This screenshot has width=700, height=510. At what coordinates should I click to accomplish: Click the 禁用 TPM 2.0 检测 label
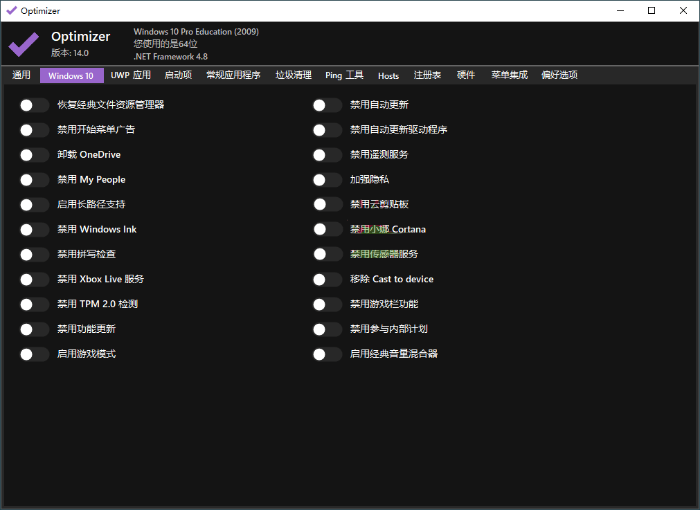(x=98, y=304)
